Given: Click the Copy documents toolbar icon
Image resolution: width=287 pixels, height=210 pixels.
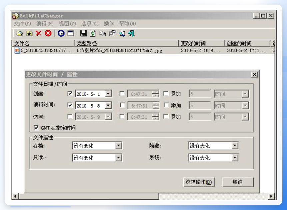Looking at the screenshot, I should pos(103,34).
